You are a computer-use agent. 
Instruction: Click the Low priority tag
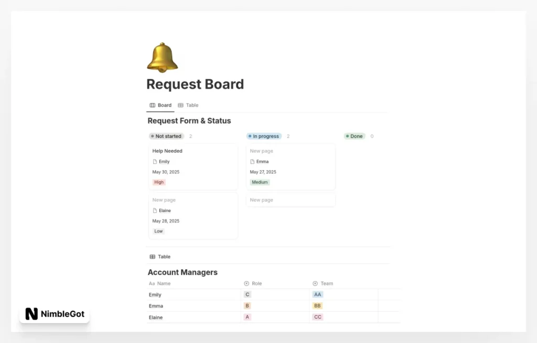pos(158,231)
